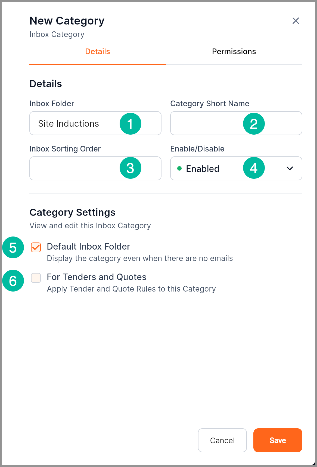Viewport: 317px width, 467px height.
Task: Enable the For Tenders and Quotes checkbox
Action: [x=36, y=278]
